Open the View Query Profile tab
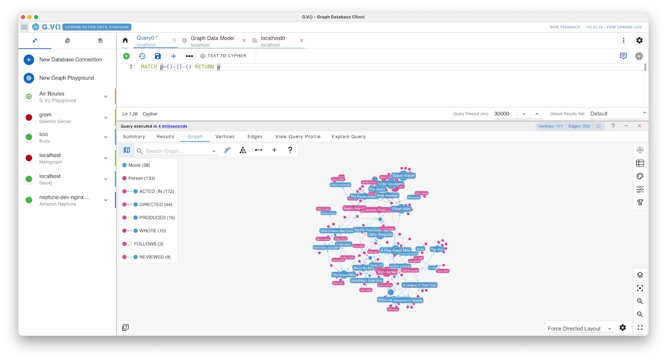The image size is (667, 360). click(x=298, y=137)
